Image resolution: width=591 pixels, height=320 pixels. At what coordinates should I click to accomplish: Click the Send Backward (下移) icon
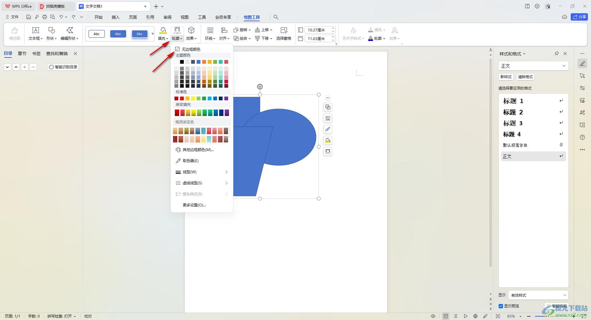tap(258, 38)
